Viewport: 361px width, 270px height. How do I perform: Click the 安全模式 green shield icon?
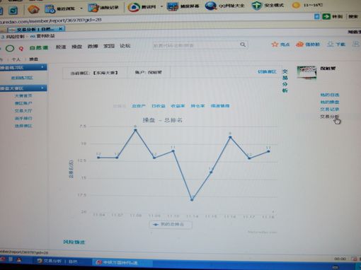pos(256,6)
